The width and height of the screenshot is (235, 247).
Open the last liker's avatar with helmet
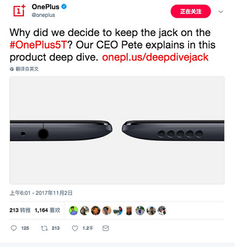(162, 211)
